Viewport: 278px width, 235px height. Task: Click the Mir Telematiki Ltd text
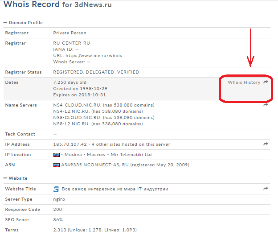click(131, 155)
